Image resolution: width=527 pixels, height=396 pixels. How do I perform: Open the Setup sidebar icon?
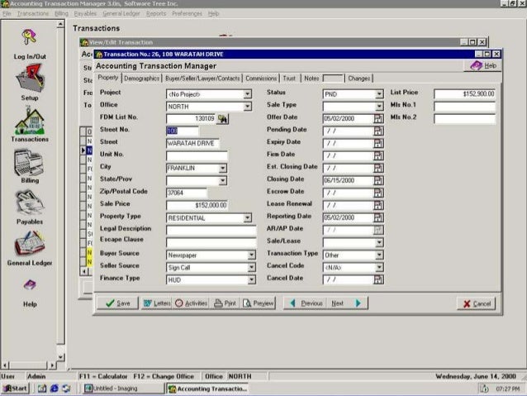click(30, 81)
